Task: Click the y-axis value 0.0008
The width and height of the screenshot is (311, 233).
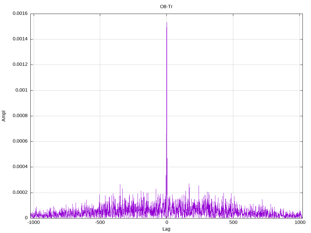Action: (x=20, y=116)
